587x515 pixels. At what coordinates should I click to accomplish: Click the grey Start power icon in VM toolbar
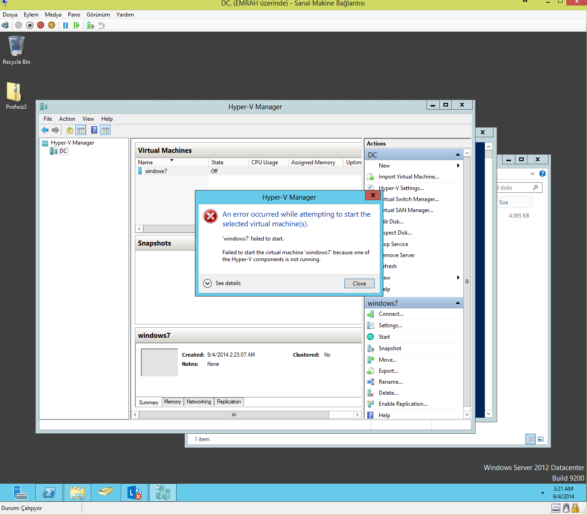click(18, 25)
